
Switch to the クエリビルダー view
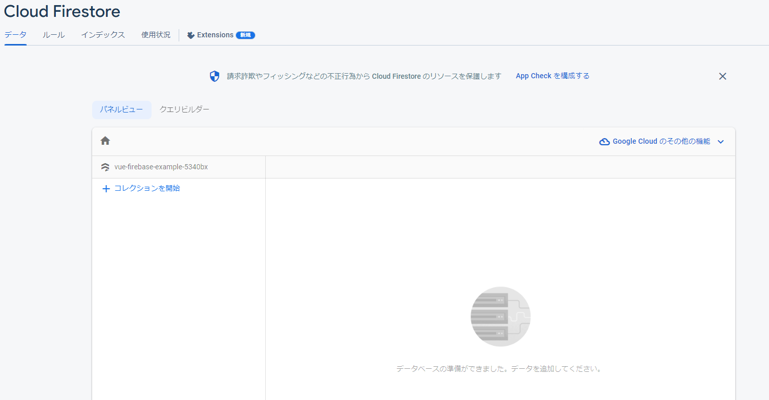click(x=184, y=109)
